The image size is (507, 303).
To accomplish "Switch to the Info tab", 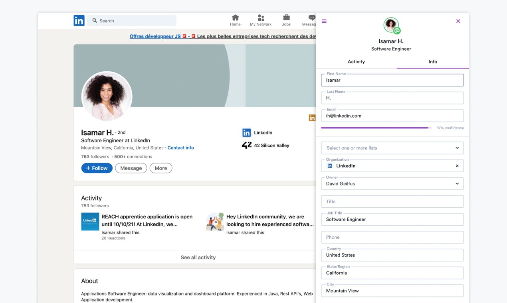I will click(x=433, y=61).
